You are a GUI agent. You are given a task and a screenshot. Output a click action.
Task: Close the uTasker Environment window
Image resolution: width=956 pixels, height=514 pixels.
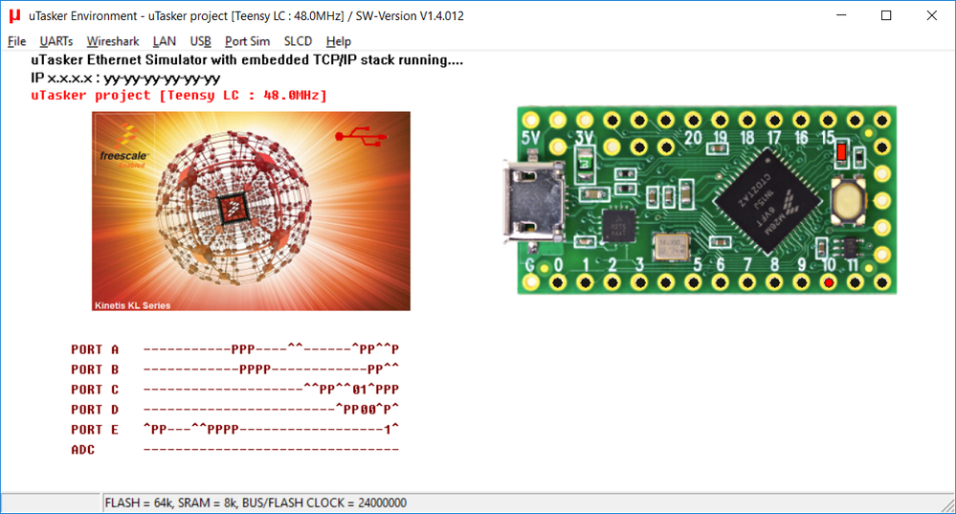pos(932,16)
